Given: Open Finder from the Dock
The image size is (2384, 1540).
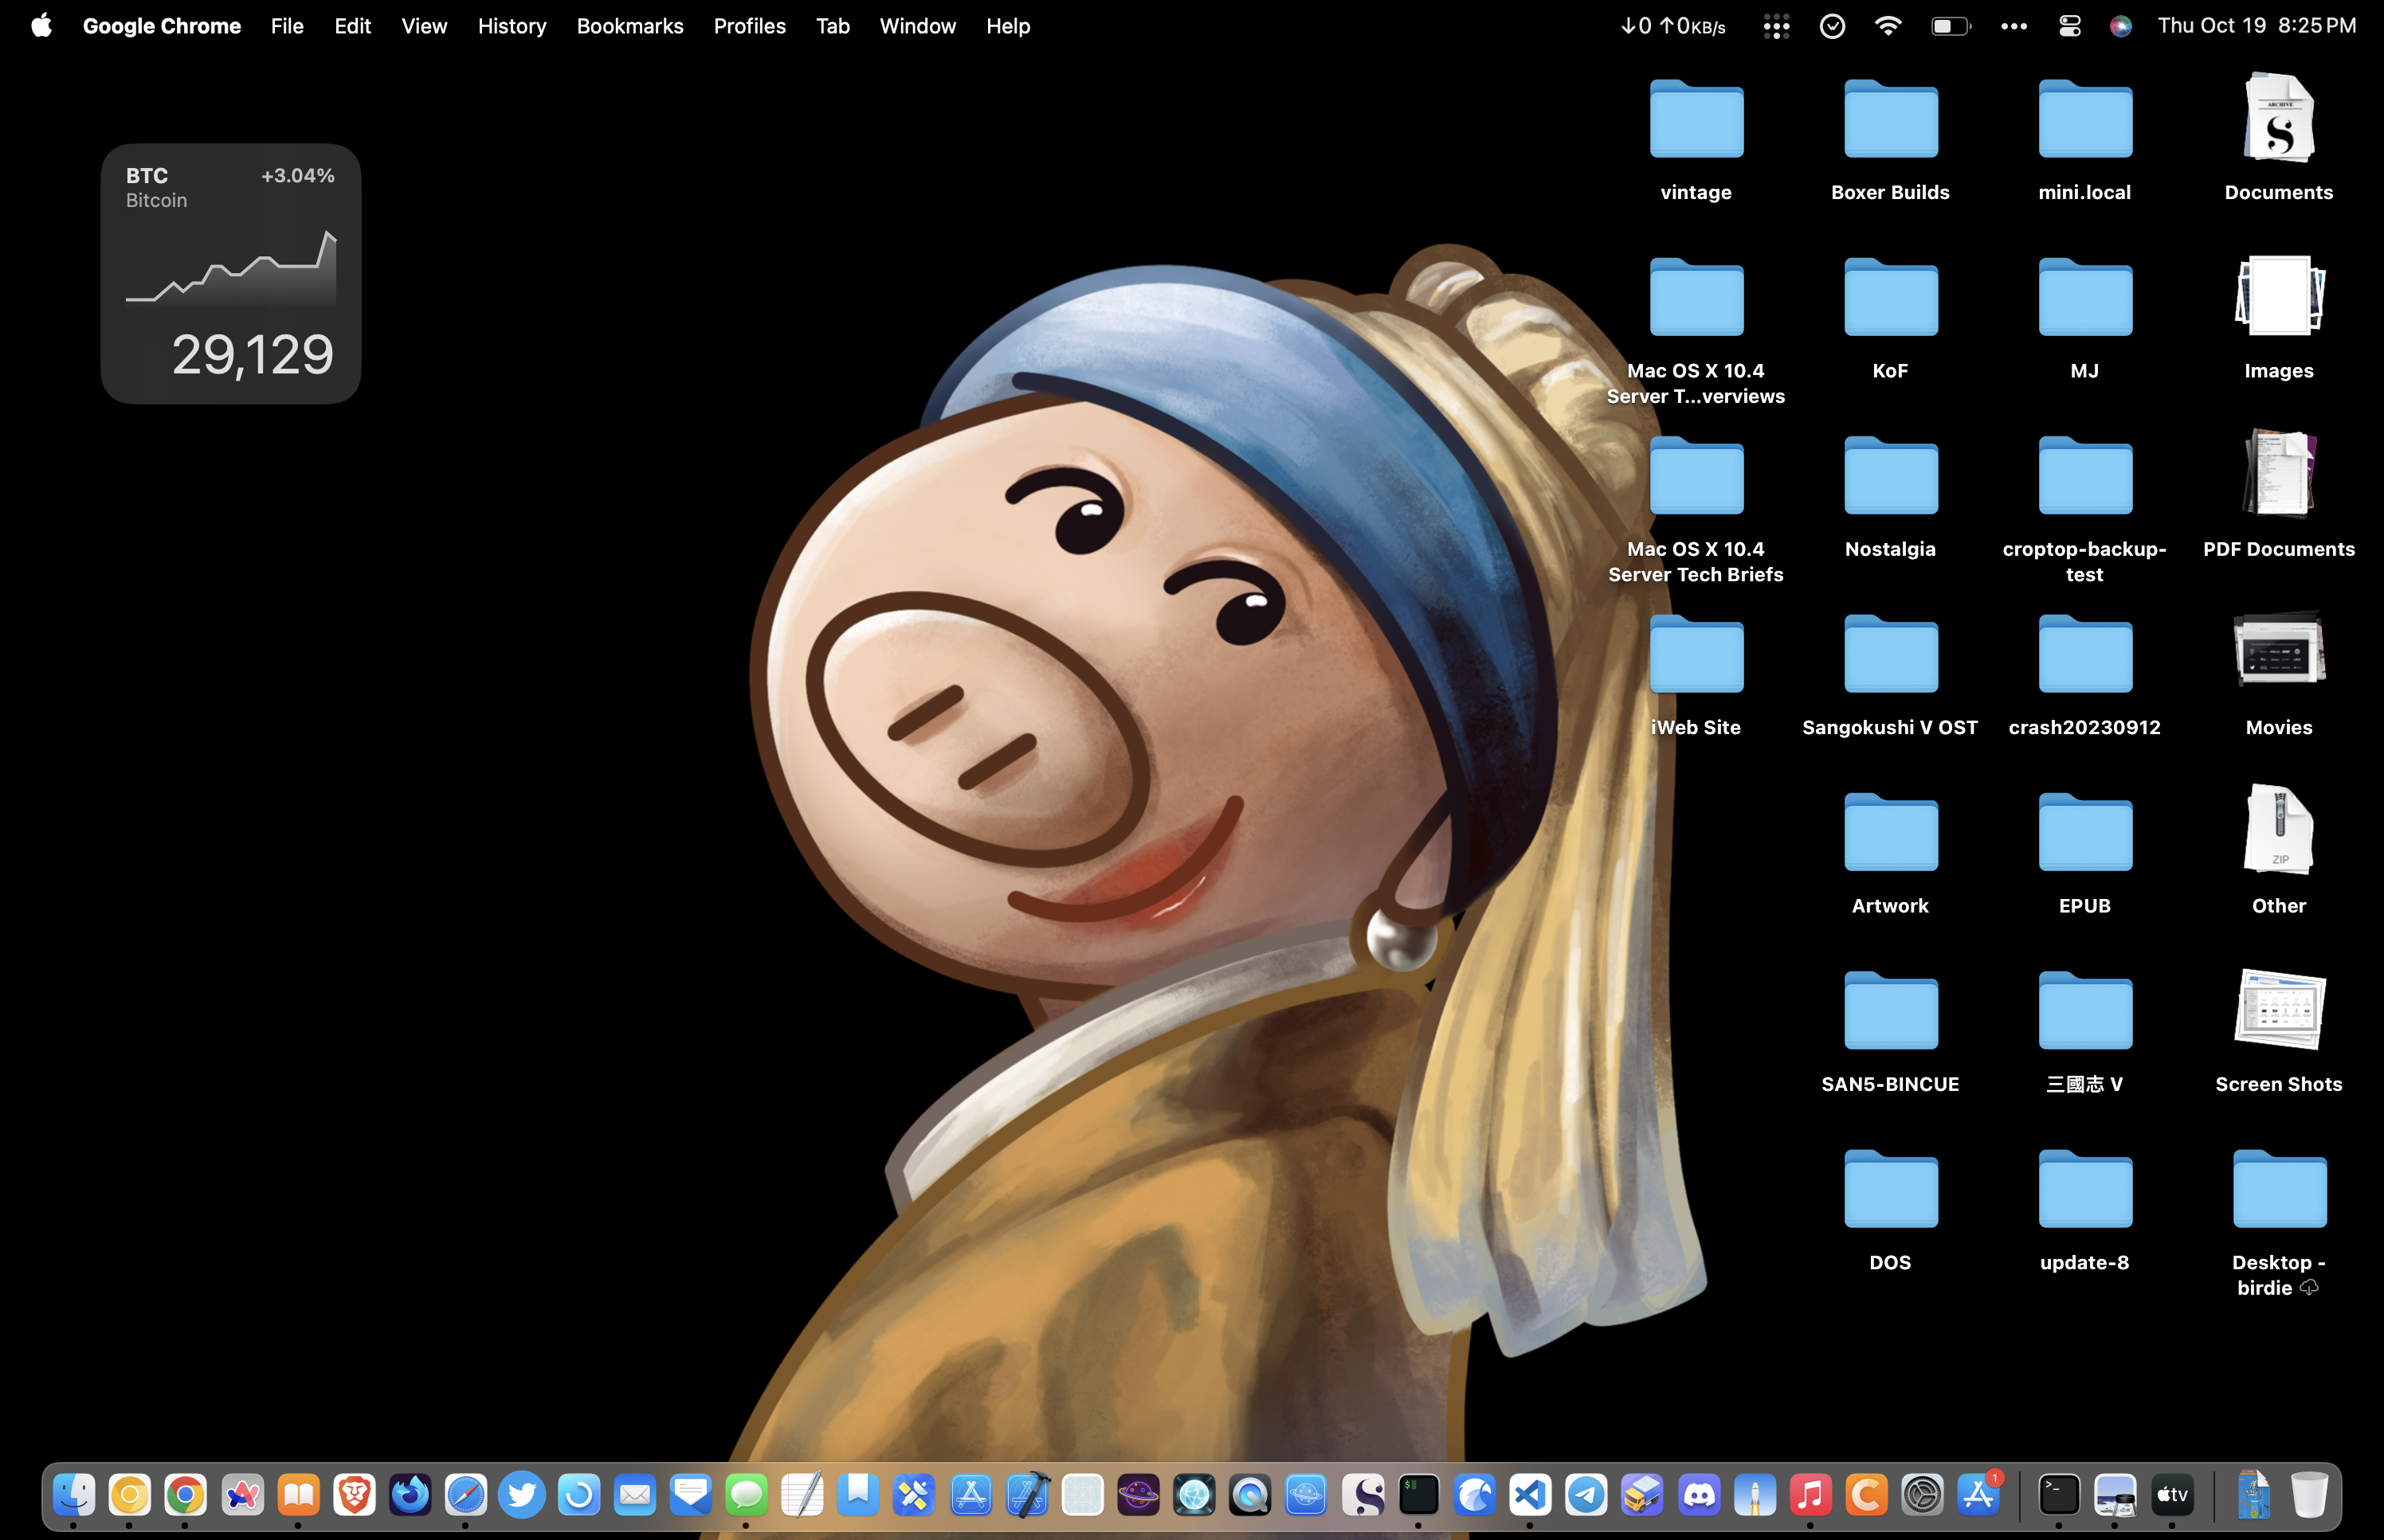Looking at the screenshot, I should point(74,1495).
